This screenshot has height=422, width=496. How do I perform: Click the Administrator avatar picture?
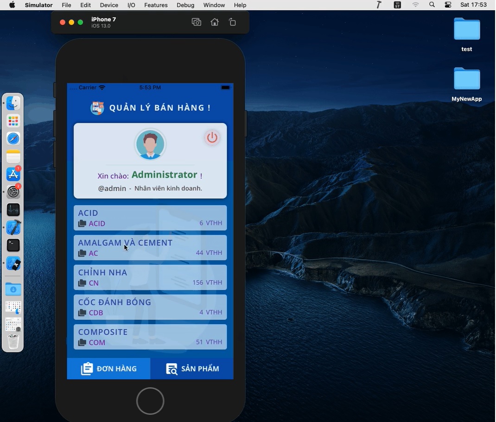150,145
